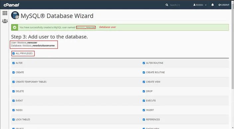Click the MySQL Database Wizard heading
Screen dimensions: 234x129
tap(57, 16)
